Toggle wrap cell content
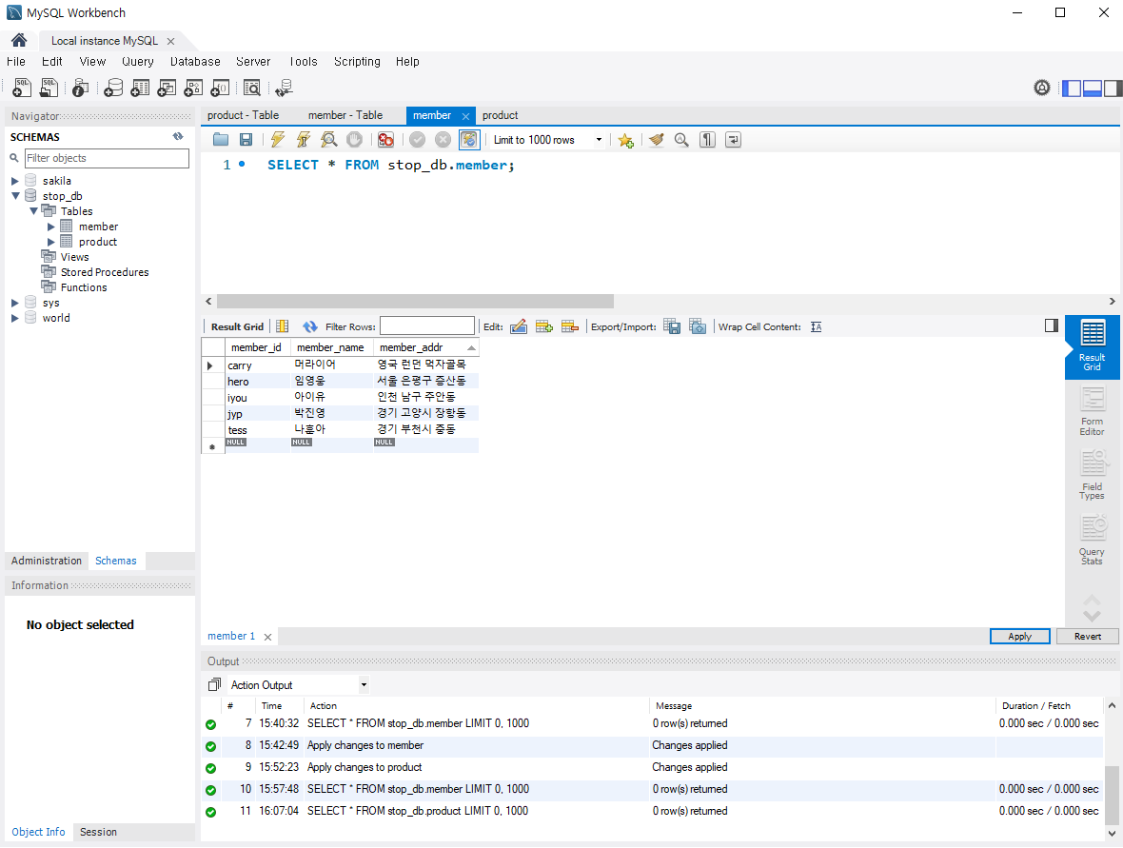1123x848 pixels. point(817,326)
